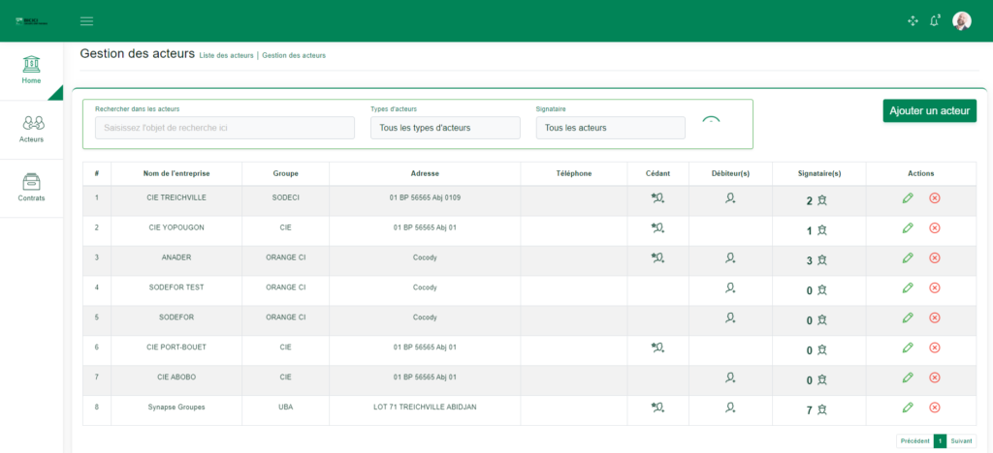The width and height of the screenshot is (993, 453).
Task: Go to the Suivant pagination page
Action: coord(961,440)
